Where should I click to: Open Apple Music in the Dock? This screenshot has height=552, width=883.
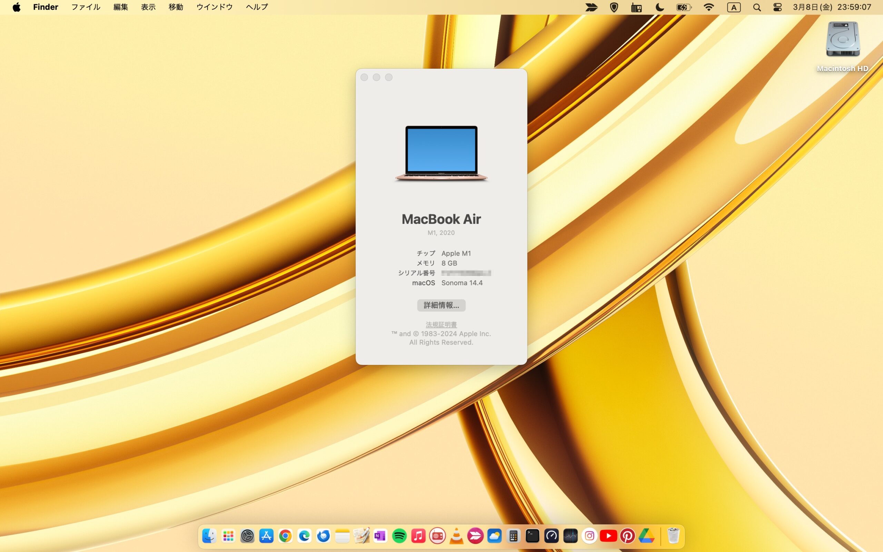(418, 536)
